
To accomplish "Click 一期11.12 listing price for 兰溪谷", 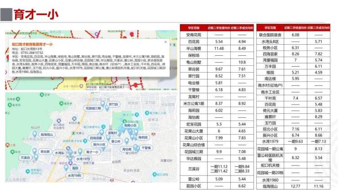I will (219, 167).
